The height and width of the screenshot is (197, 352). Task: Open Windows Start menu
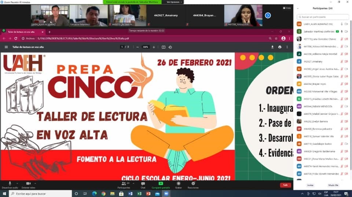click(4, 194)
